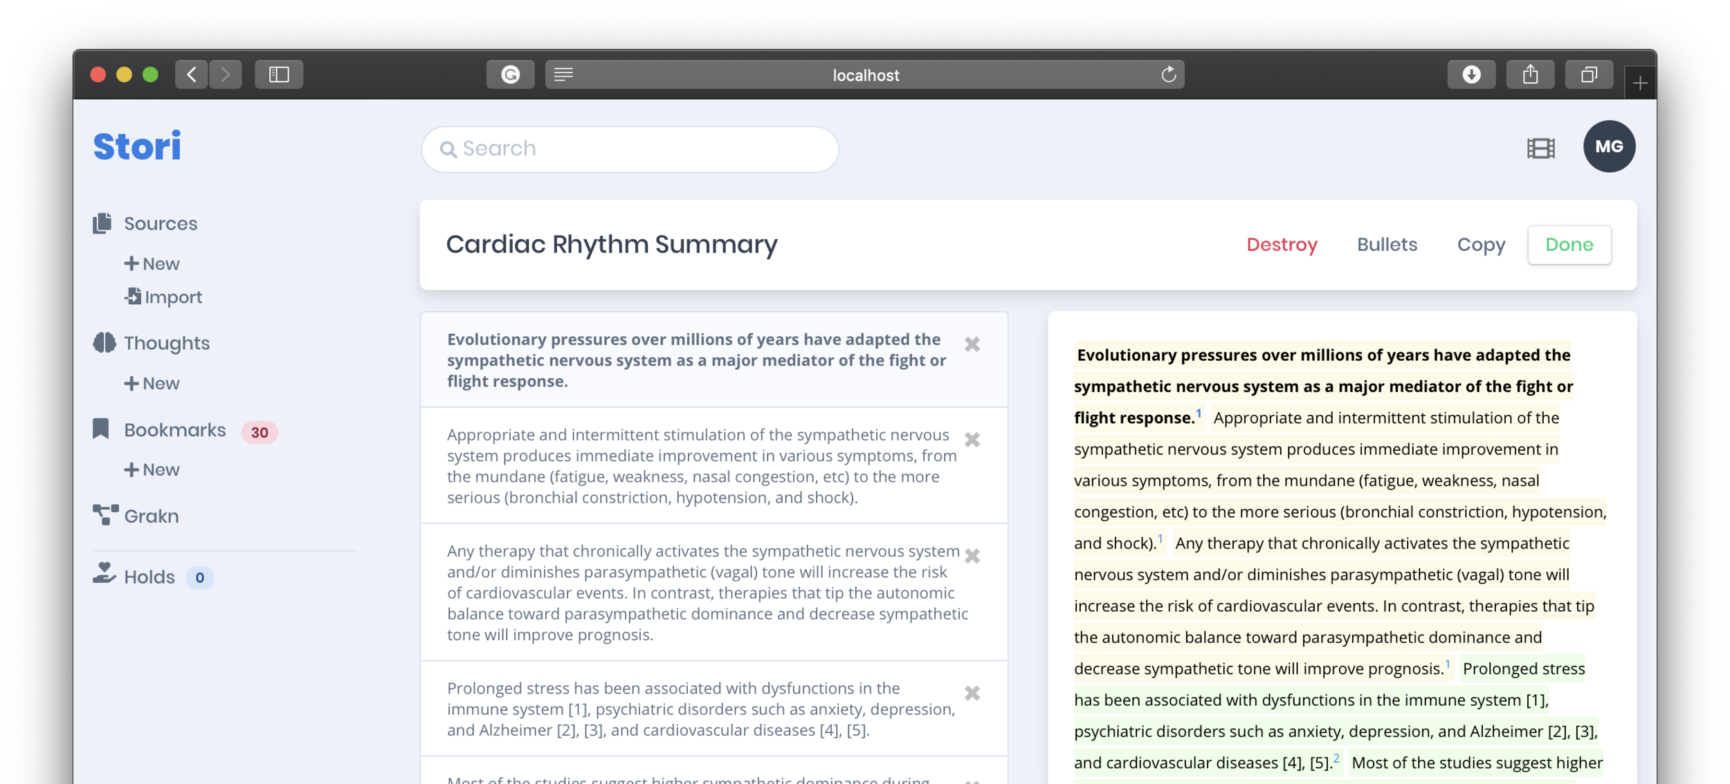
Task: Show Safari downloads
Action: (x=1471, y=75)
